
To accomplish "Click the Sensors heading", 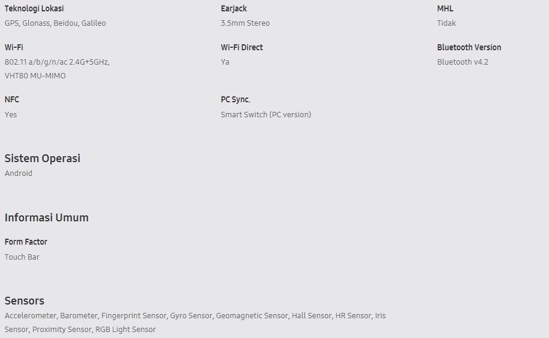I will (24, 300).
